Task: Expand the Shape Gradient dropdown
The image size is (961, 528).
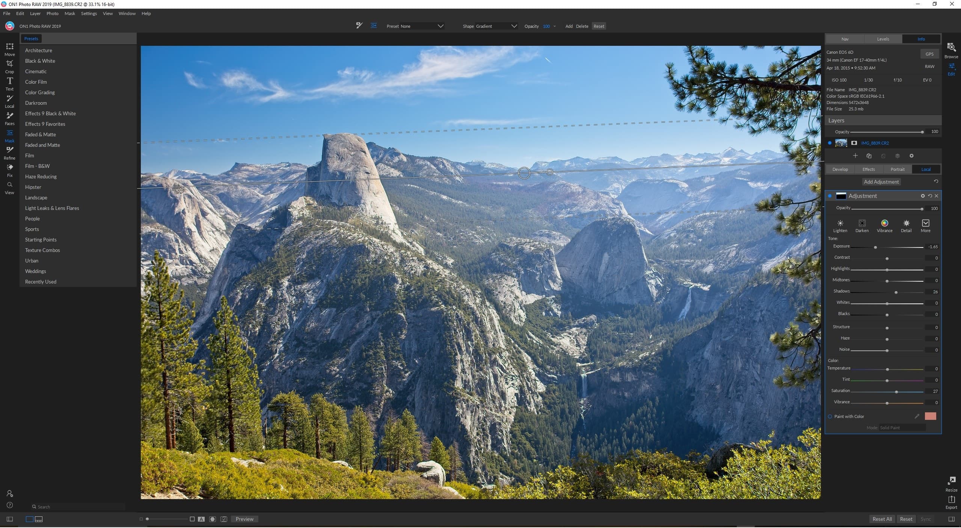Action: (x=514, y=26)
